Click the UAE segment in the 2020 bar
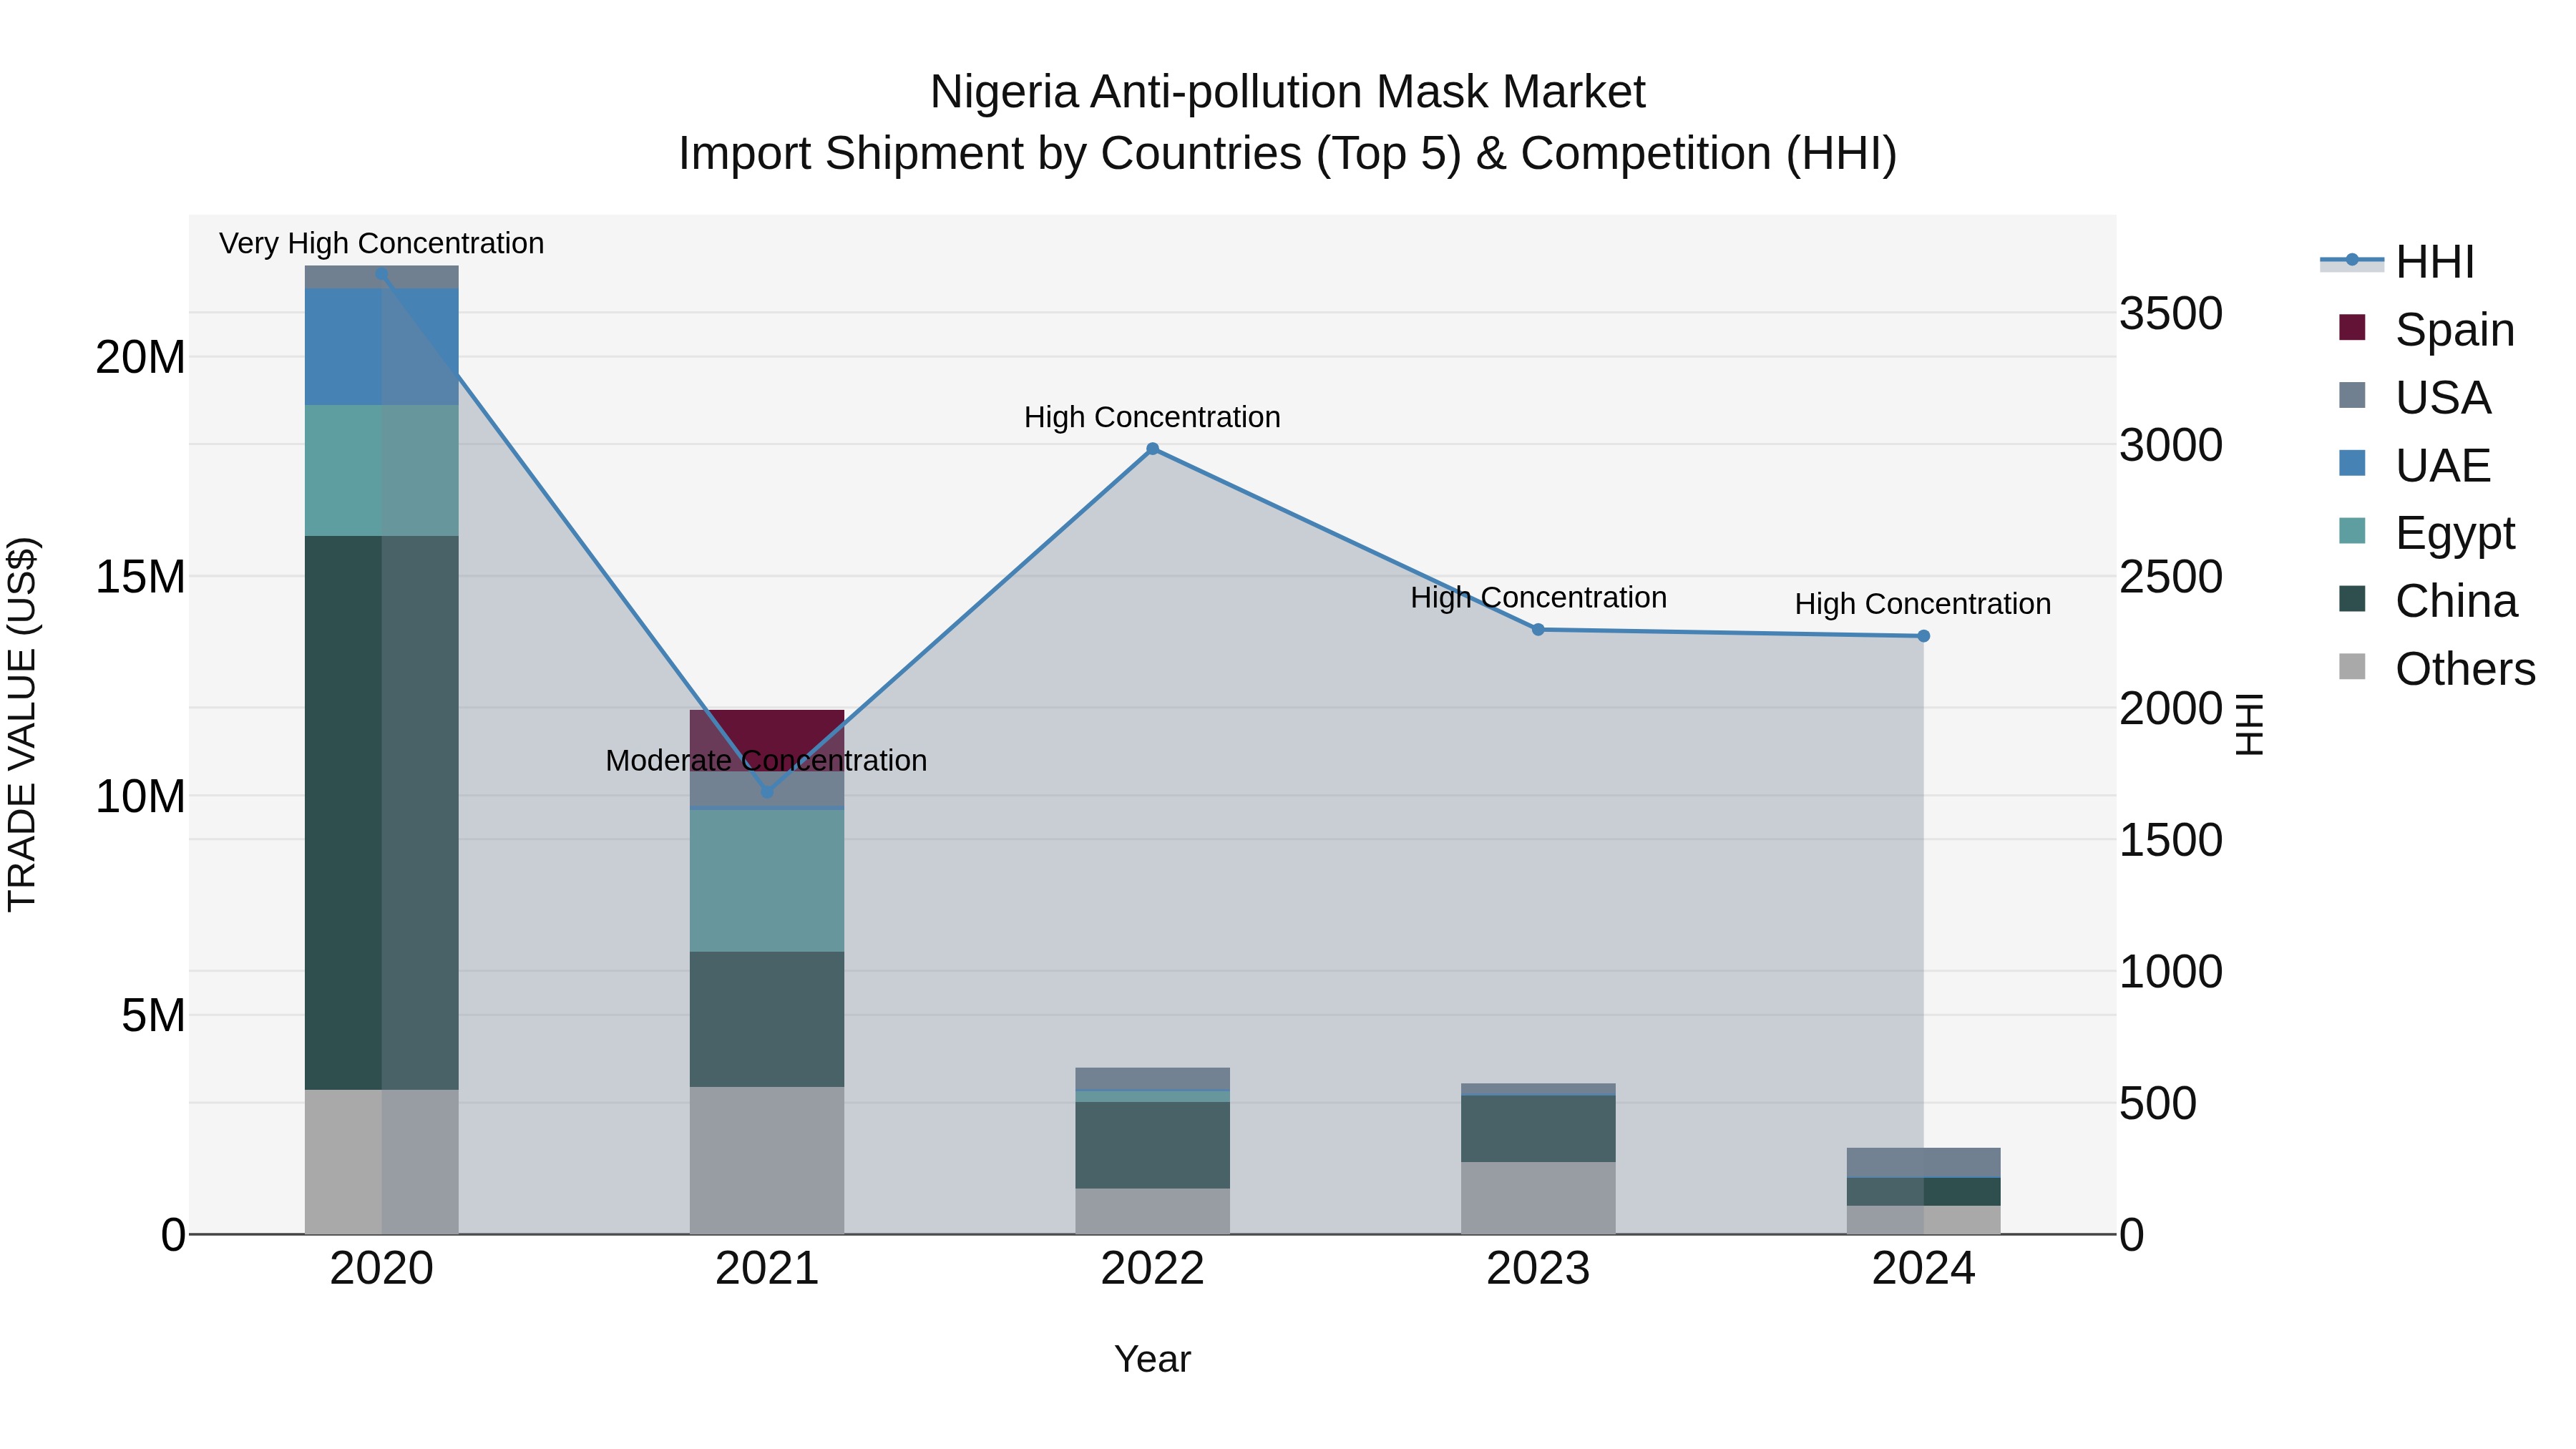2576x1449 pixels. (381, 346)
